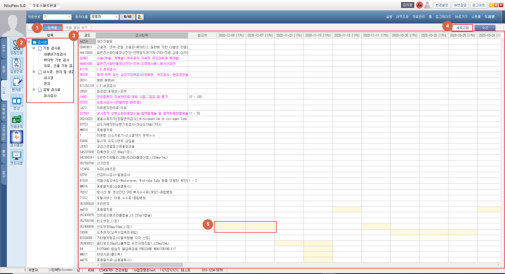Switch to the 엑셀 결과 보기 tab

pyautogui.click(x=77, y=28)
